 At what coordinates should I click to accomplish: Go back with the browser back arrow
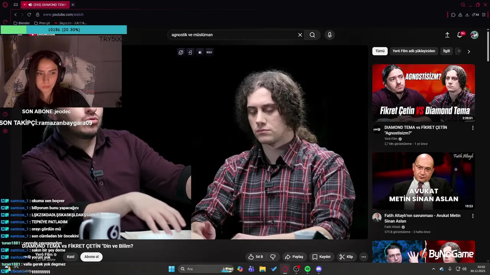[15, 15]
